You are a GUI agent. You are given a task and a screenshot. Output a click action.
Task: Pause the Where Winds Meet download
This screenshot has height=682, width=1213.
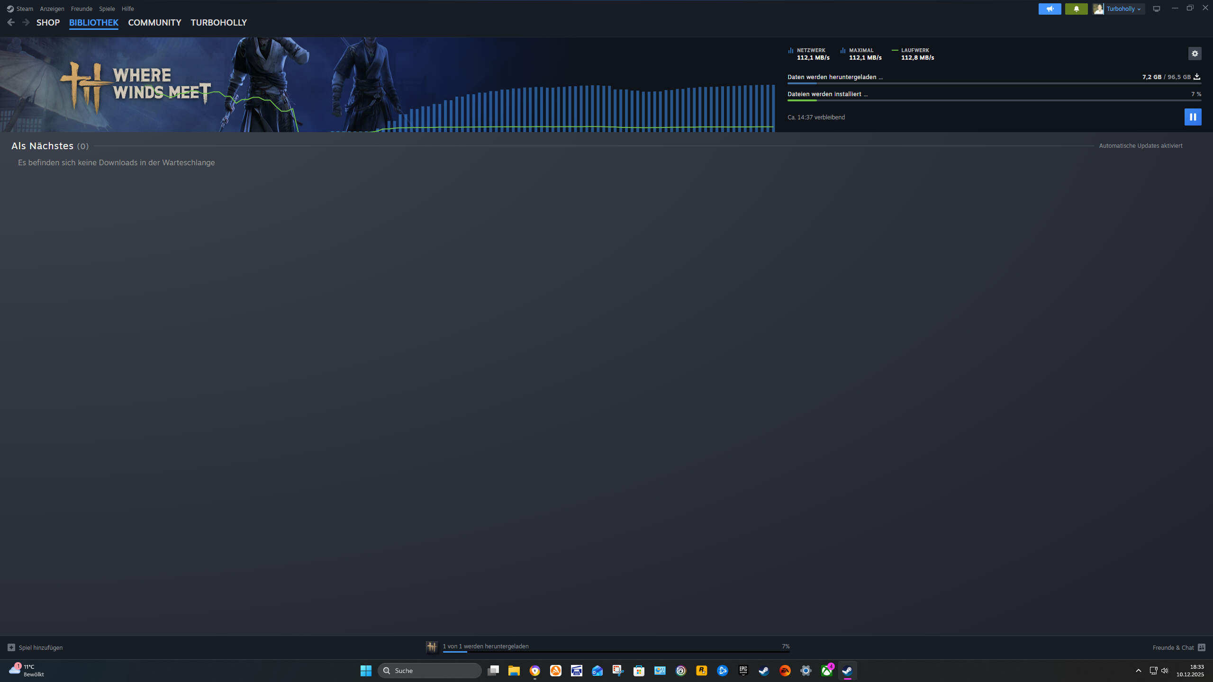1193,117
